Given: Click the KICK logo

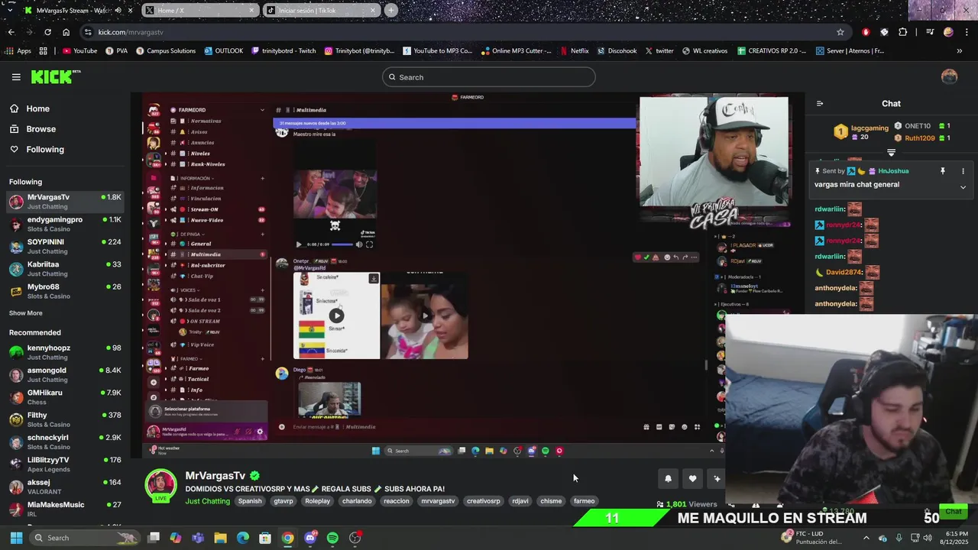Looking at the screenshot, I should click(55, 76).
